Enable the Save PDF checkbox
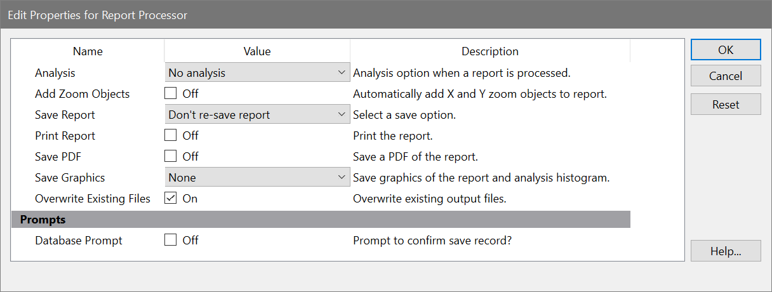Screen dimensions: 772x292 click(170, 157)
